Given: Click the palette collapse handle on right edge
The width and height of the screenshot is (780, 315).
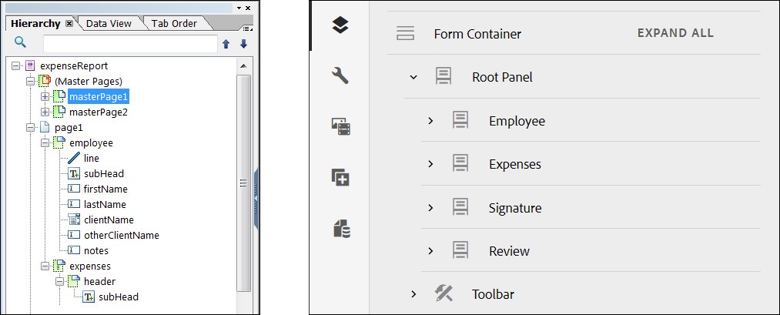Looking at the screenshot, I should [256, 197].
